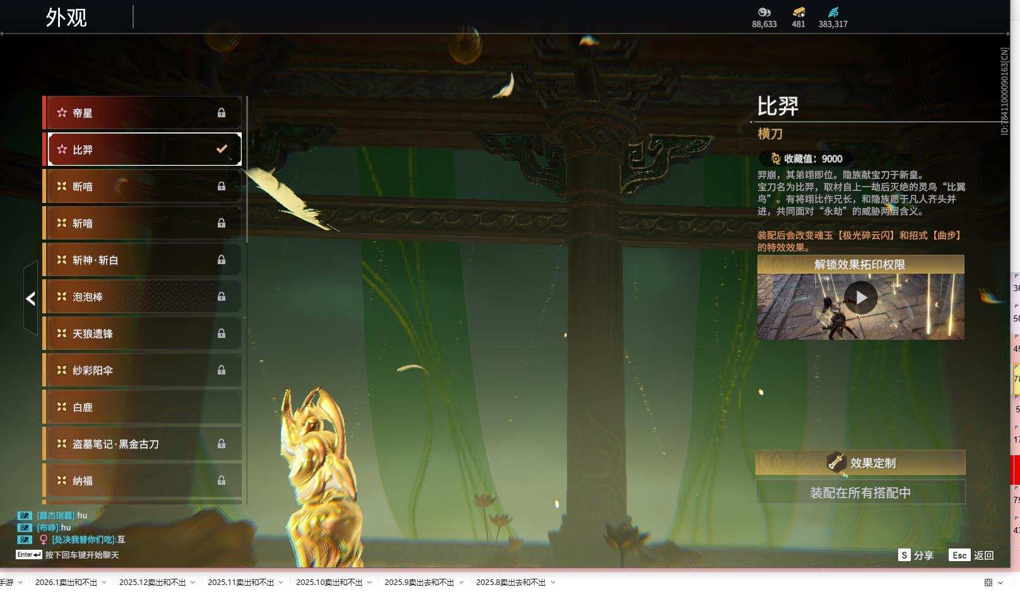
Task: Switch to the 2025.8卖出去和不出 sheet tab
Action: click(x=511, y=583)
